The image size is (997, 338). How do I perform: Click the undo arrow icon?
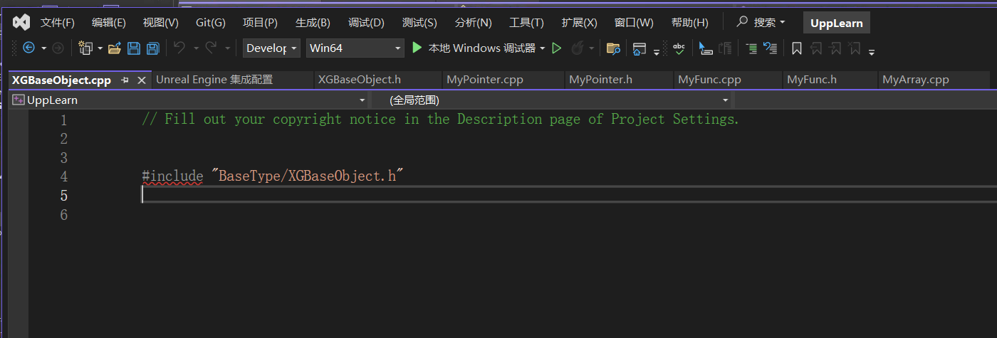click(179, 48)
